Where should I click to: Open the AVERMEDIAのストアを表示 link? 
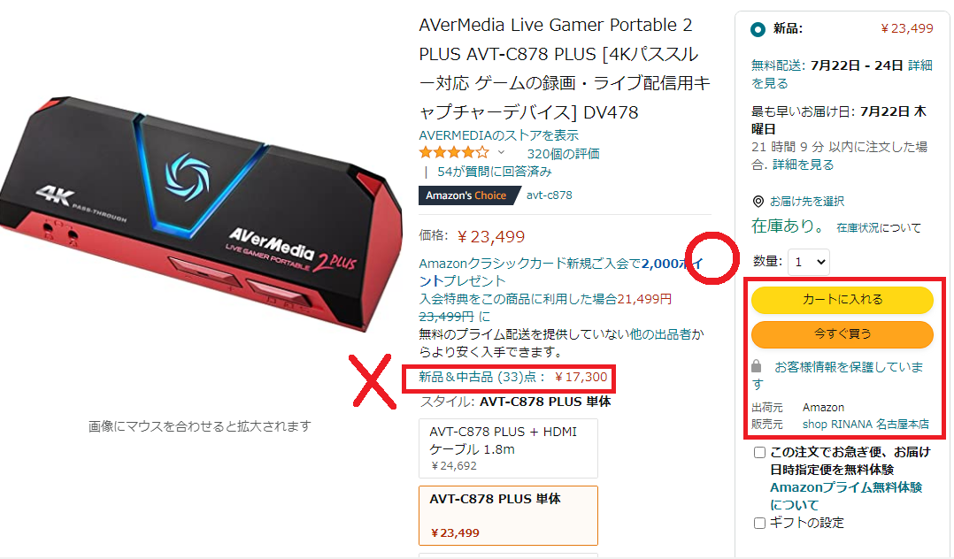point(499,135)
